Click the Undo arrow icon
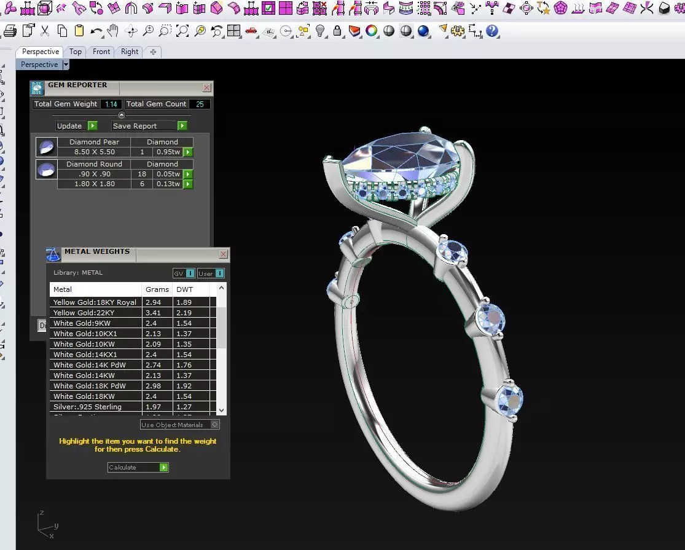Viewport: 685px width, 550px height. pos(96,31)
